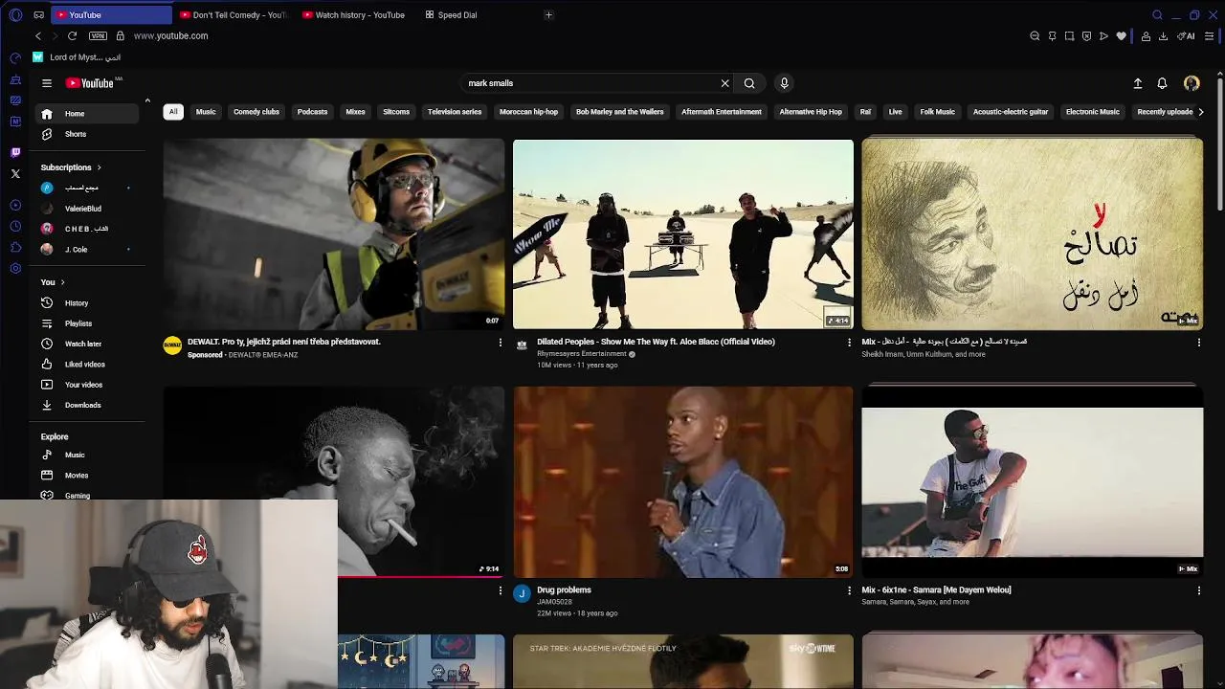The image size is (1225, 689).
Task: Open Opera downloads icon in toolbar
Action: pyautogui.click(x=1163, y=36)
